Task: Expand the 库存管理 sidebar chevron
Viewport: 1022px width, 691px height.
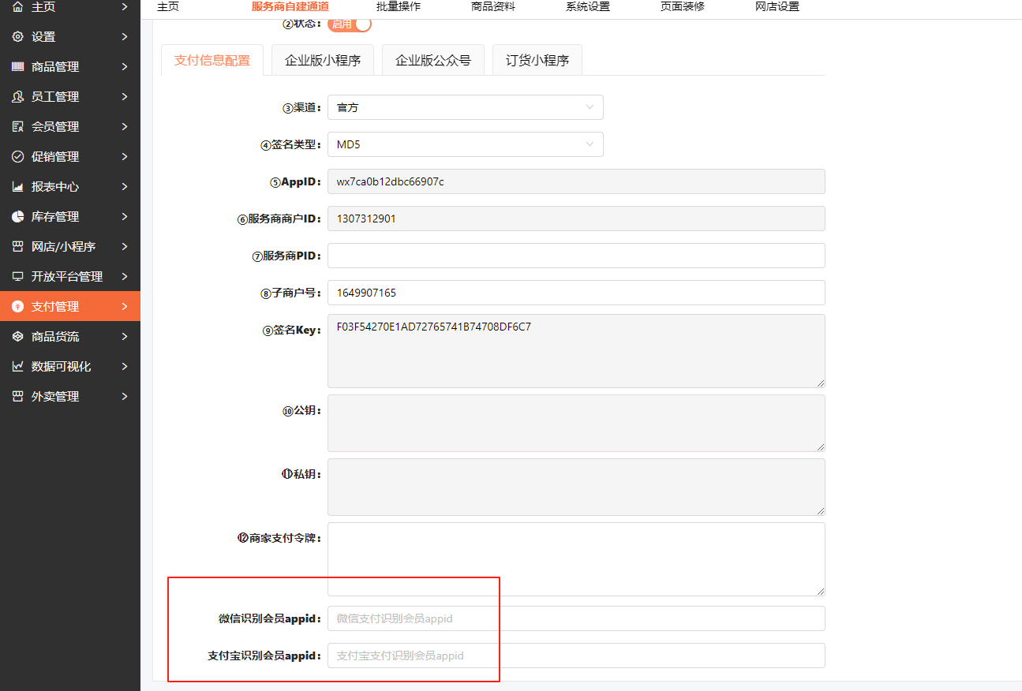Action: [x=125, y=216]
